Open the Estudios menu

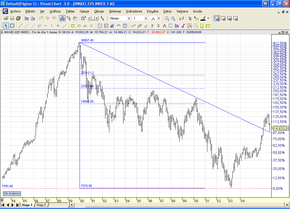[x=153, y=11]
